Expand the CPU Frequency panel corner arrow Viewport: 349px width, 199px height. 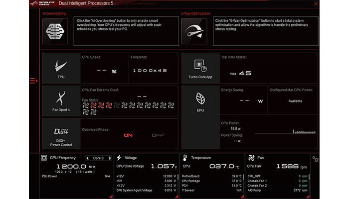(111, 197)
